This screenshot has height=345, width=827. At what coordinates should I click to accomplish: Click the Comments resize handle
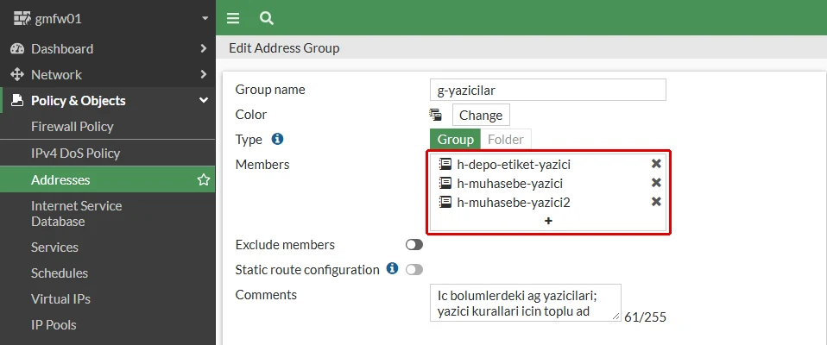coord(616,316)
